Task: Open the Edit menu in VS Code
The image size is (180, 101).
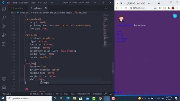Action: [x=15, y=3]
